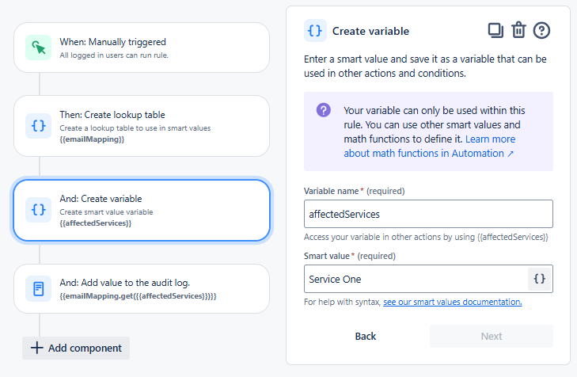Open the smart values documentation link
The height and width of the screenshot is (377, 577).
pos(452,302)
